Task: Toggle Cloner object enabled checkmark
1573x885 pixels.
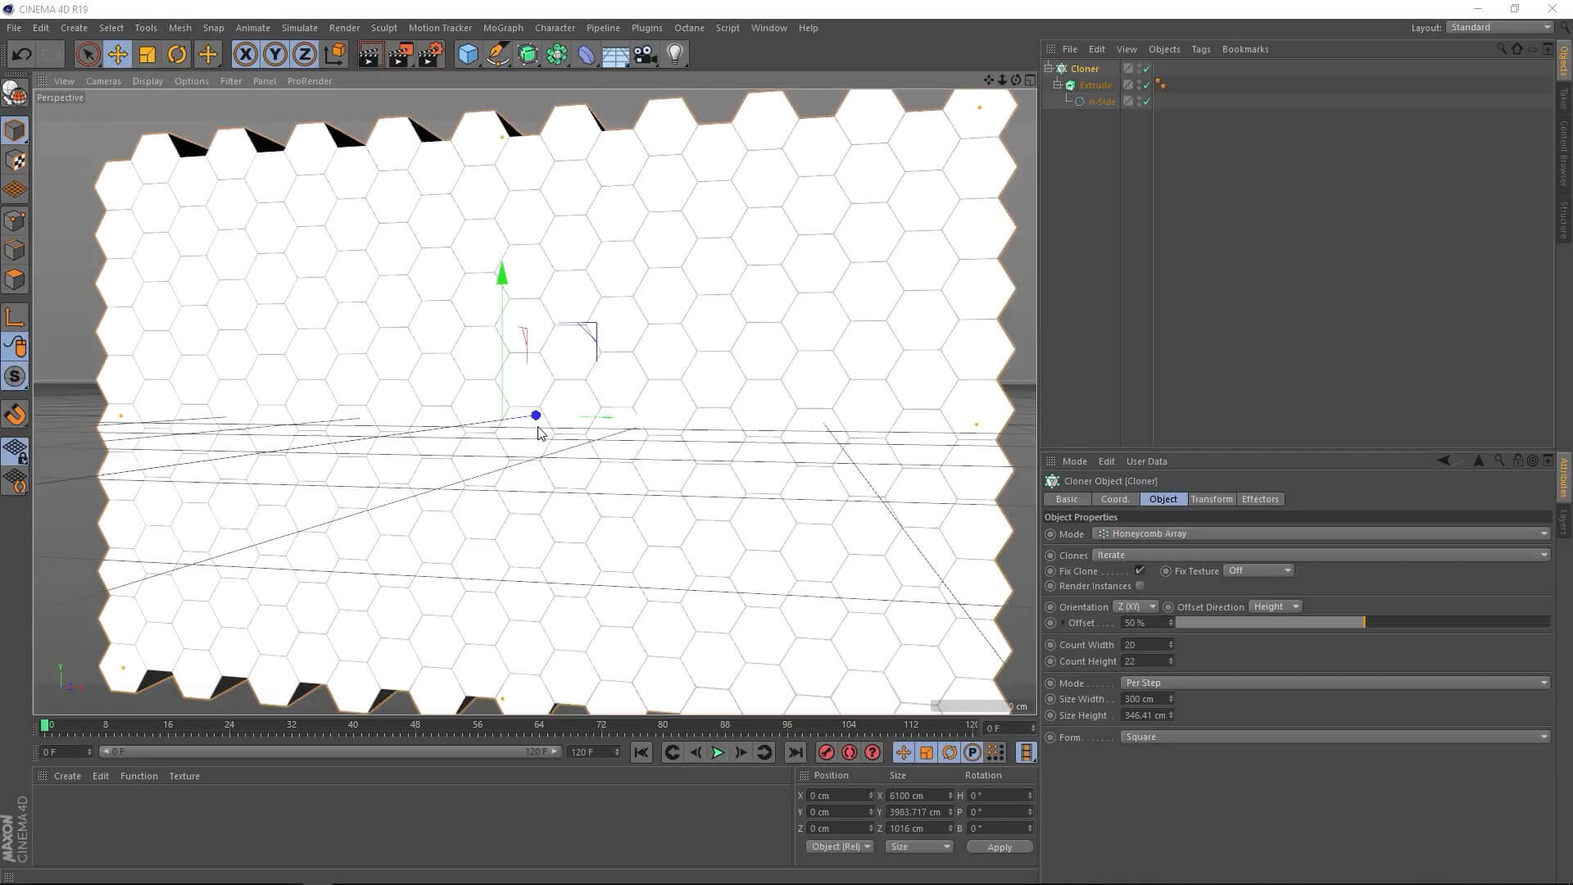Action: click(x=1146, y=69)
